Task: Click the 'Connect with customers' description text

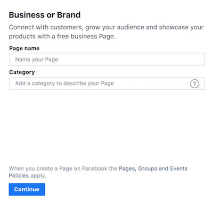Action: 106,27
